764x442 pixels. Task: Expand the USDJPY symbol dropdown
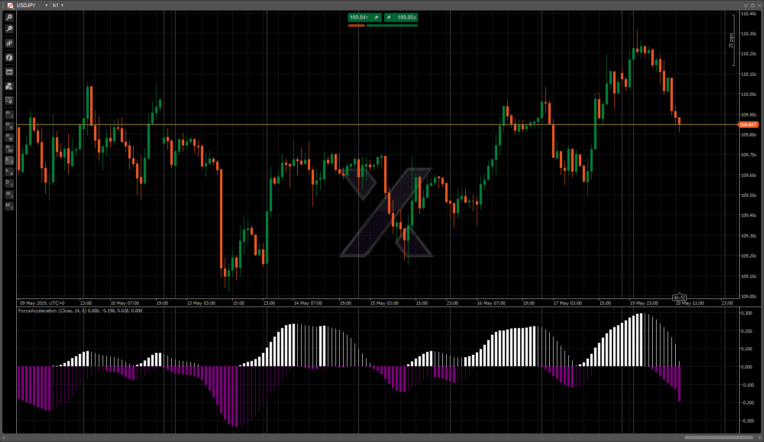click(x=46, y=5)
